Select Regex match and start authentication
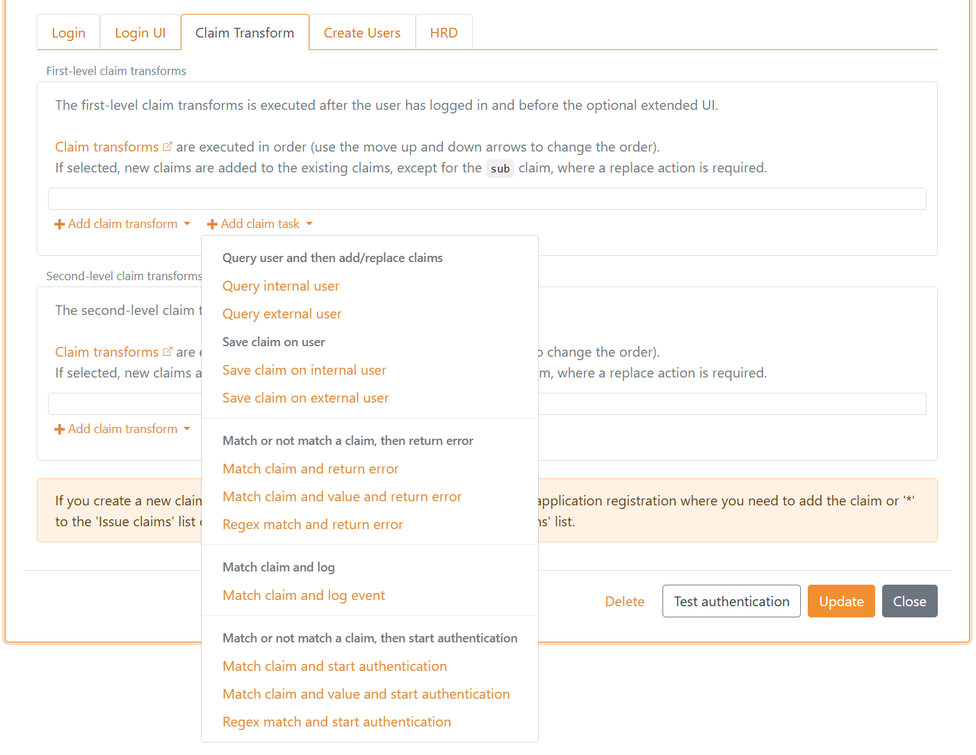Image resolution: width=976 pixels, height=755 pixels. tap(336, 722)
